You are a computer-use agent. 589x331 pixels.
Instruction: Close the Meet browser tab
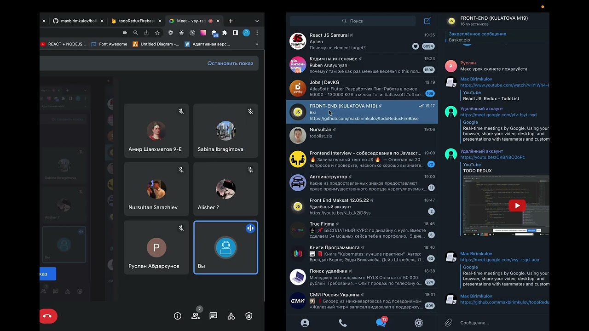(218, 21)
